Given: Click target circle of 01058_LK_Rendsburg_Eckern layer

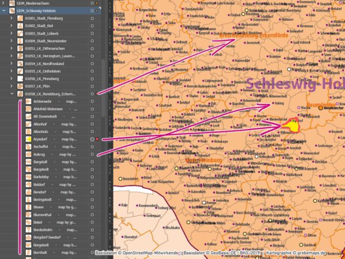Looking at the screenshot, I should [92, 94].
